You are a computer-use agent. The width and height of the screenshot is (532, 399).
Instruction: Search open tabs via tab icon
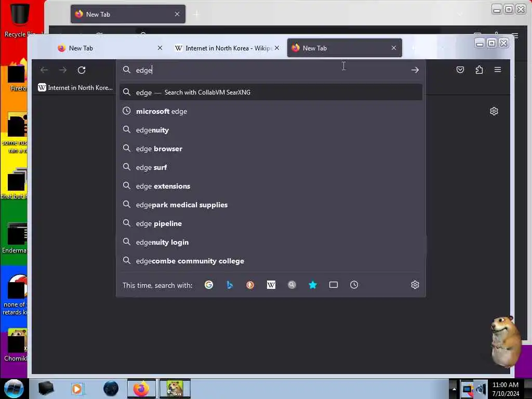pyautogui.click(x=334, y=285)
